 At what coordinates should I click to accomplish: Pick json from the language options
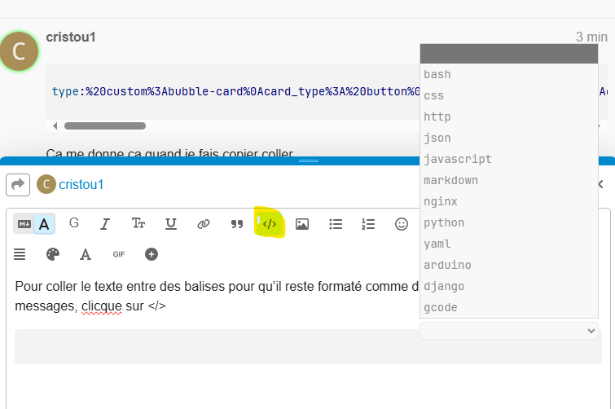click(x=437, y=138)
